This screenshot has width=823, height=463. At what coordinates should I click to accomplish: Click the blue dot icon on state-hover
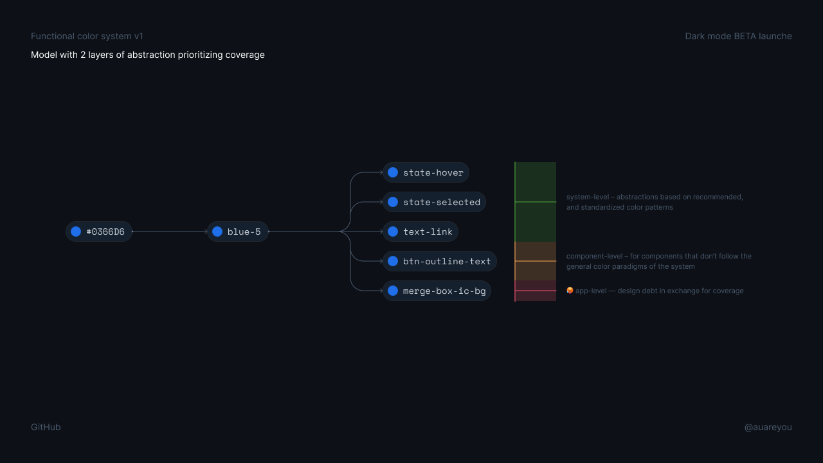point(393,172)
